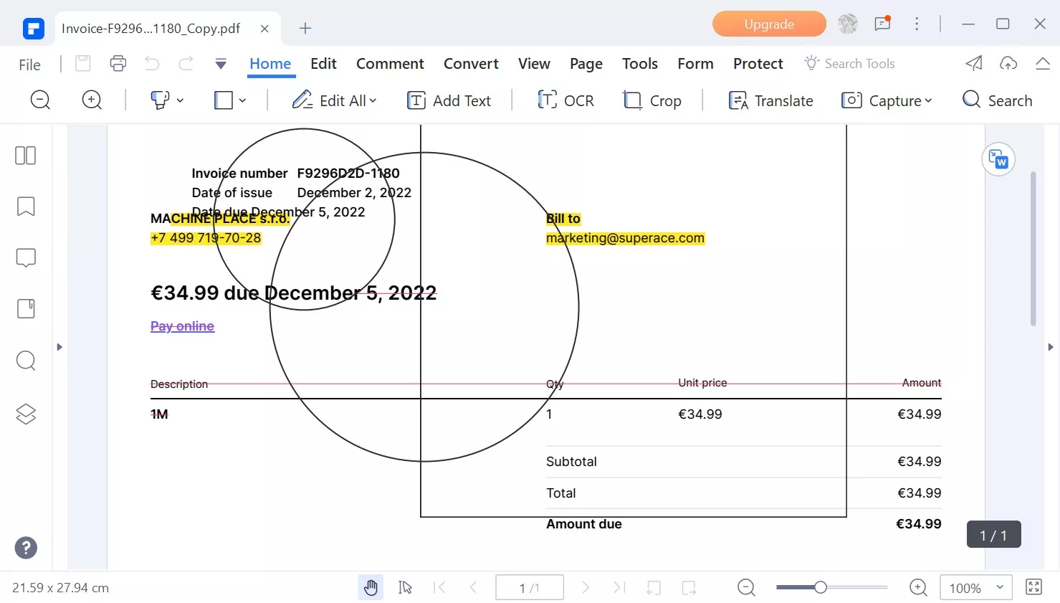Open the page thumbnails panel icon
Image resolution: width=1060 pixels, height=603 pixels.
click(26, 156)
